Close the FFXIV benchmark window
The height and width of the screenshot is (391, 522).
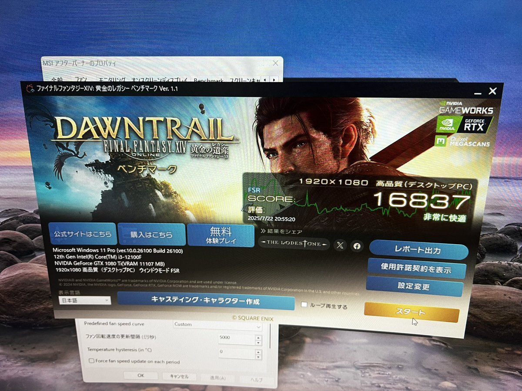[492, 91]
